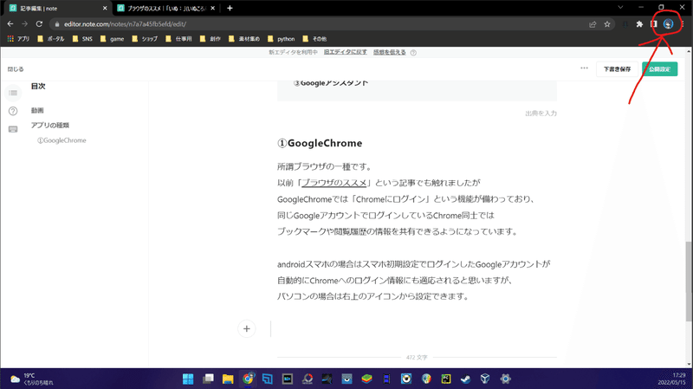The height and width of the screenshot is (389, 693).
Task: Open Settings gear in the taskbar
Action: [x=506, y=379]
